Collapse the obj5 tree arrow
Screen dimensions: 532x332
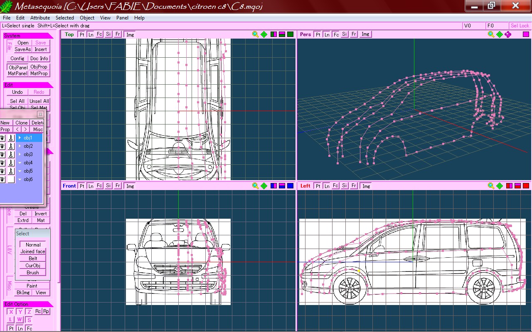(x=20, y=171)
